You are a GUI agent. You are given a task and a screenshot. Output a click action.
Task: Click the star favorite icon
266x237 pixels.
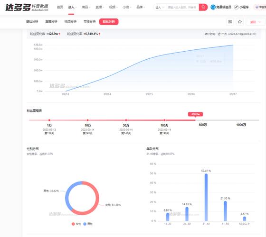click(240, 22)
